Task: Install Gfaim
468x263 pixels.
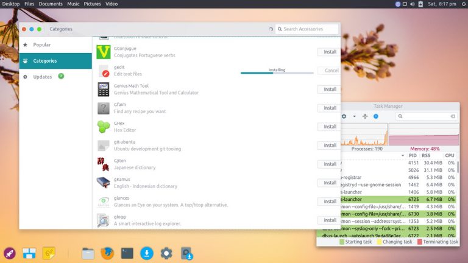Action: pyautogui.click(x=328, y=108)
